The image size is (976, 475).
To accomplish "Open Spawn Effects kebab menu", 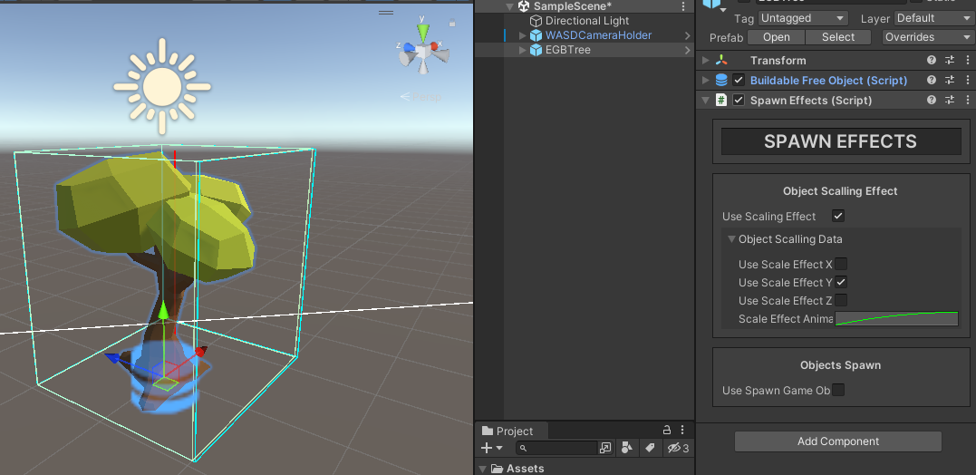I will [x=967, y=101].
